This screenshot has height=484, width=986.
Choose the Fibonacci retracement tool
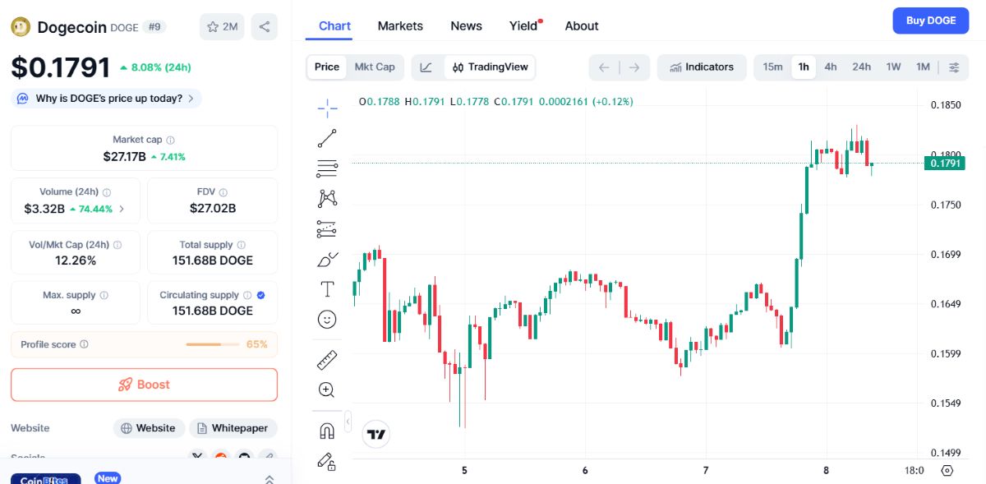(327, 168)
